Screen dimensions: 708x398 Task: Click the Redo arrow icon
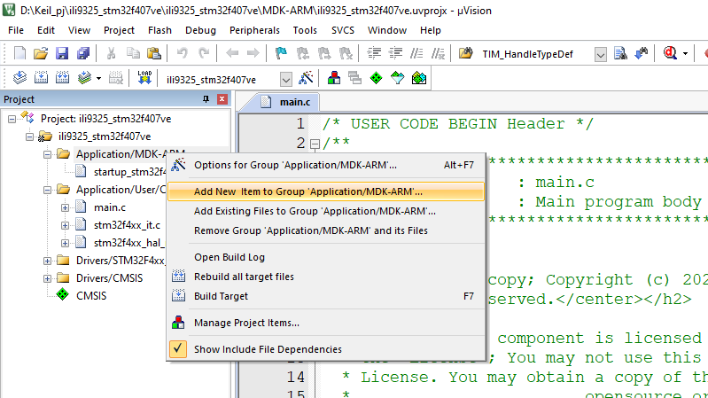pyautogui.click(x=204, y=53)
